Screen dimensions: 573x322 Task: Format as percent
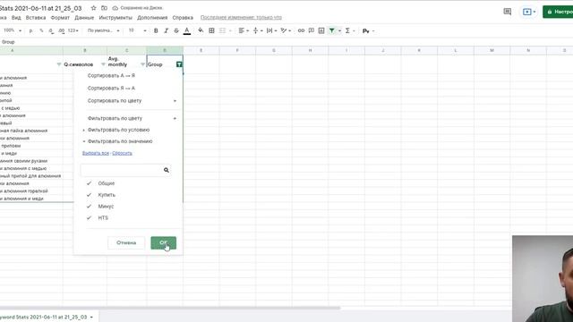point(41,30)
